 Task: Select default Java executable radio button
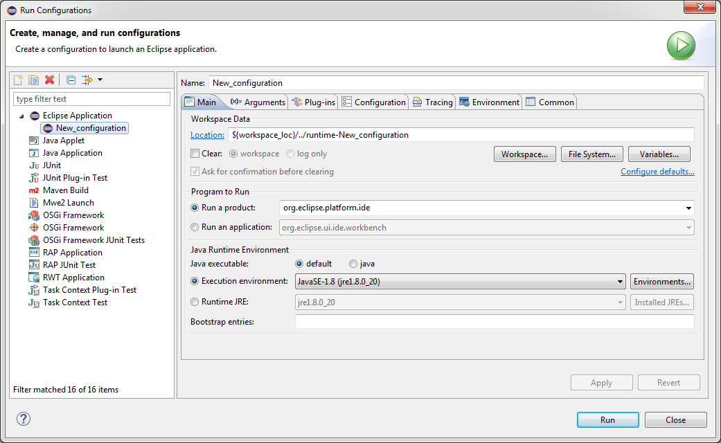299,264
